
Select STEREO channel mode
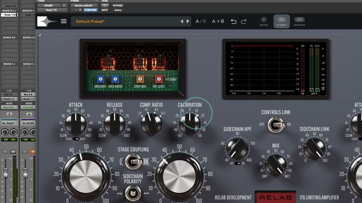[x=281, y=21]
